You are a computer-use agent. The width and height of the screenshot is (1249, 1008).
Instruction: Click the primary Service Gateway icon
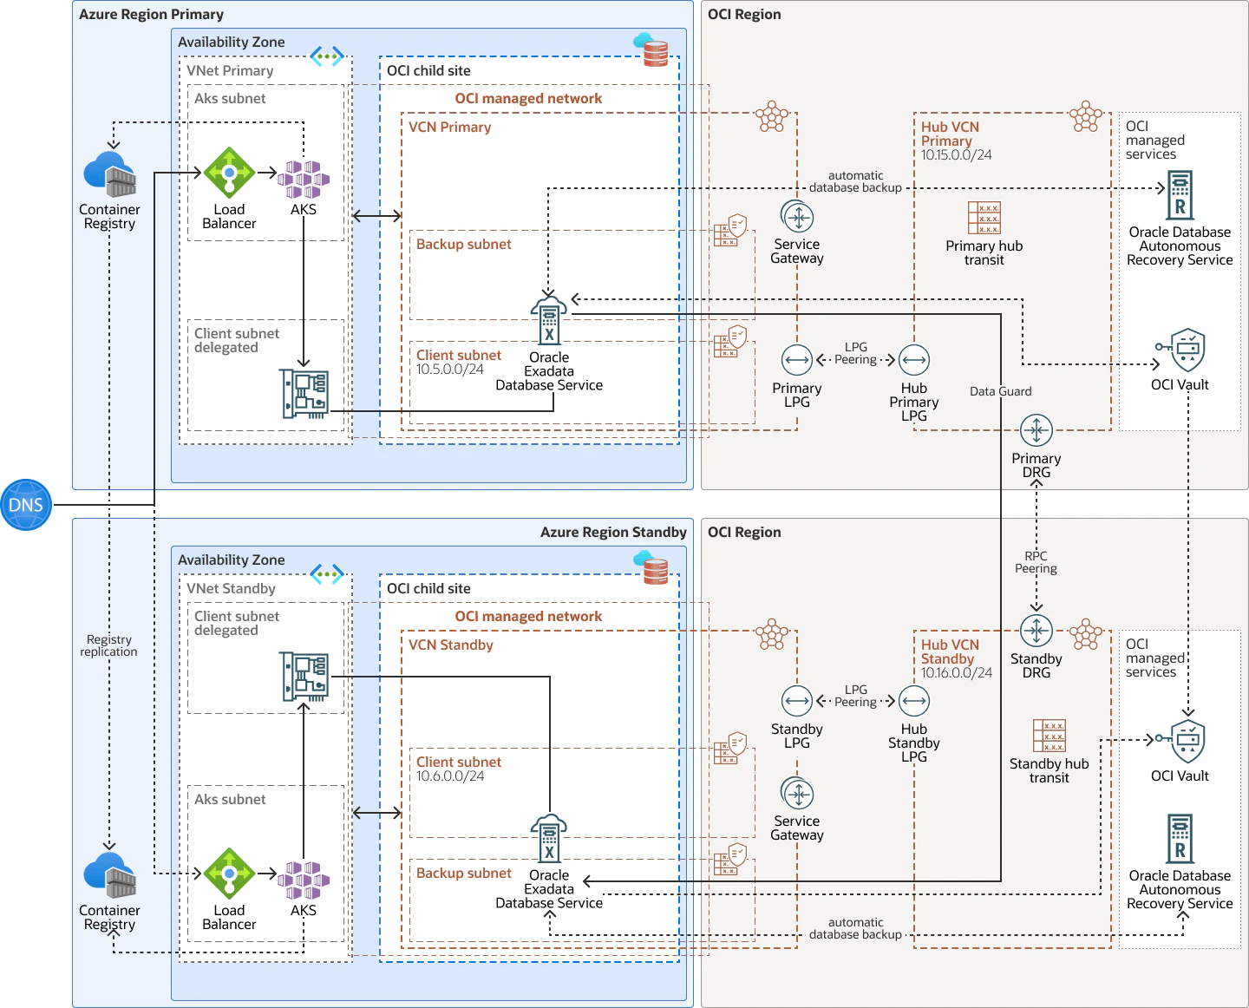[797, 217]
